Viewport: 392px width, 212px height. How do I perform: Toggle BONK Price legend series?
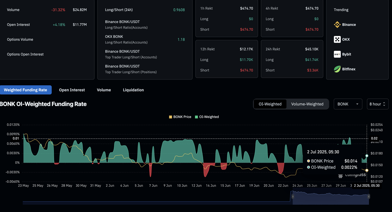tap(180, 117)
